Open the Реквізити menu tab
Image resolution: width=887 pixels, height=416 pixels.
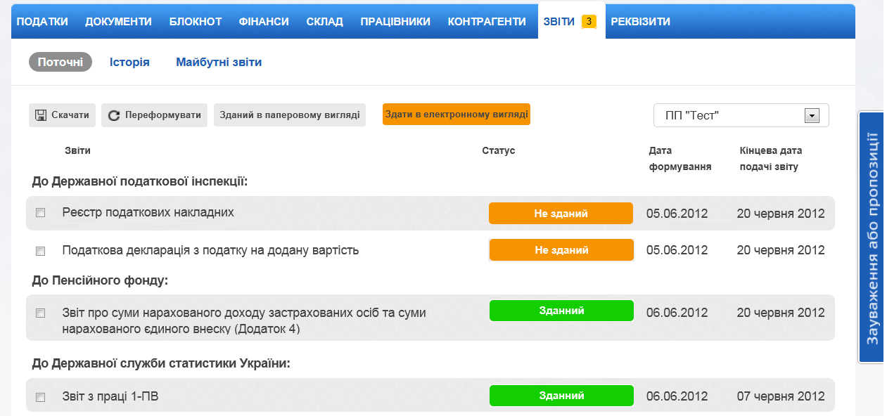[x=640, y=22]
